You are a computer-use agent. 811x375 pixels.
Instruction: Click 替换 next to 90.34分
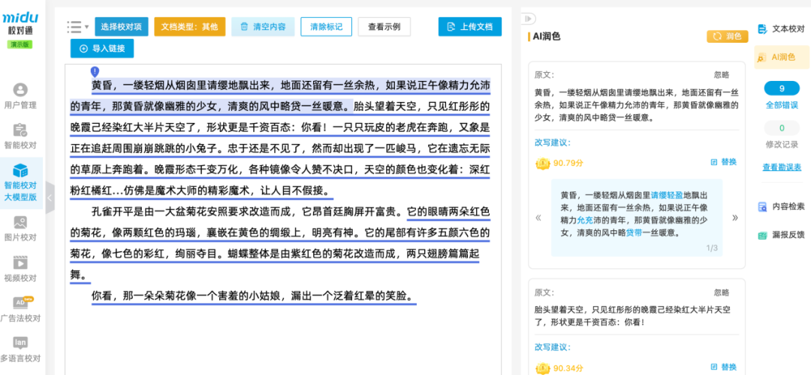pos(724,367)
